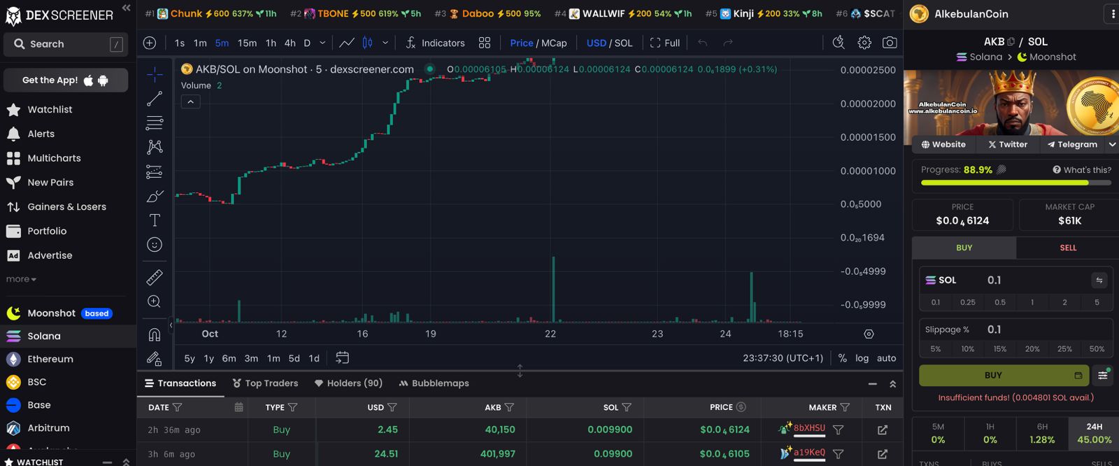Image resolution: width=1119 pixels, height=466 pixels.
Task: Toggle the PRICE column currency display
Action: 741,407
